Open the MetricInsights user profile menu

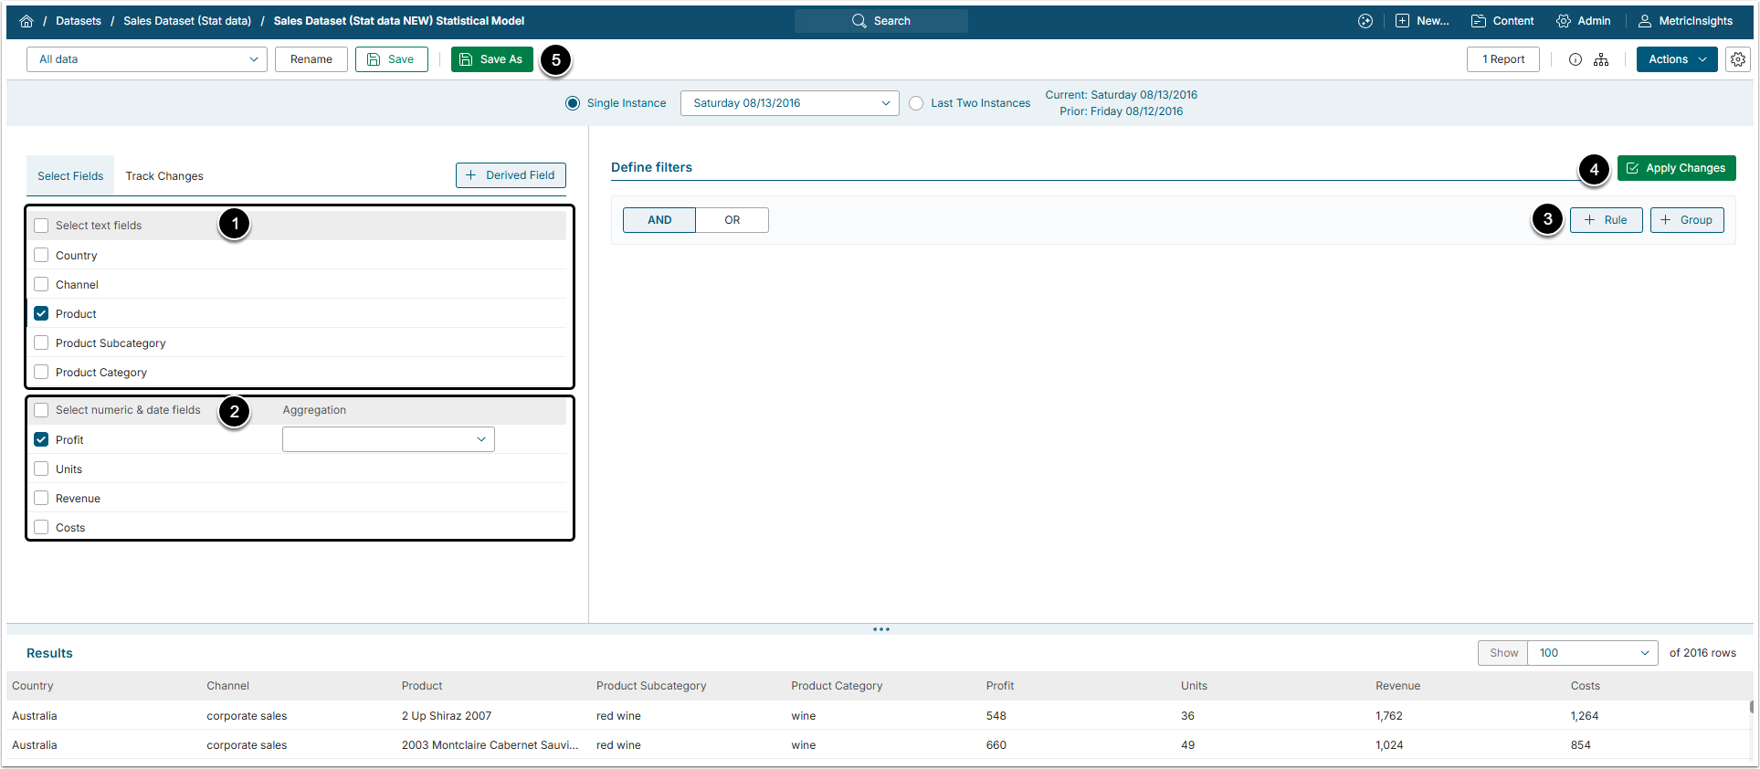(1685, 21)
